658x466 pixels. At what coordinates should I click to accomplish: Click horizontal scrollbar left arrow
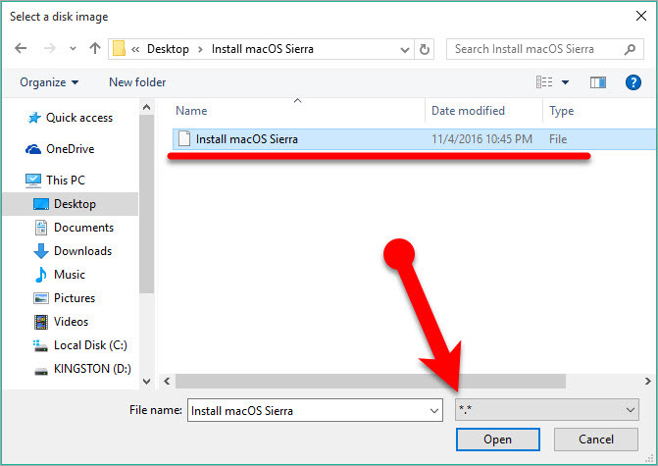point(167,382)
